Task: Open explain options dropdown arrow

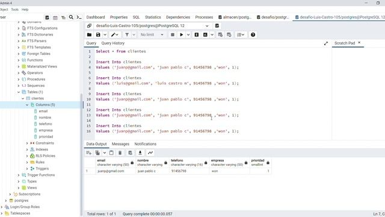Action: (x=212, y=35)
